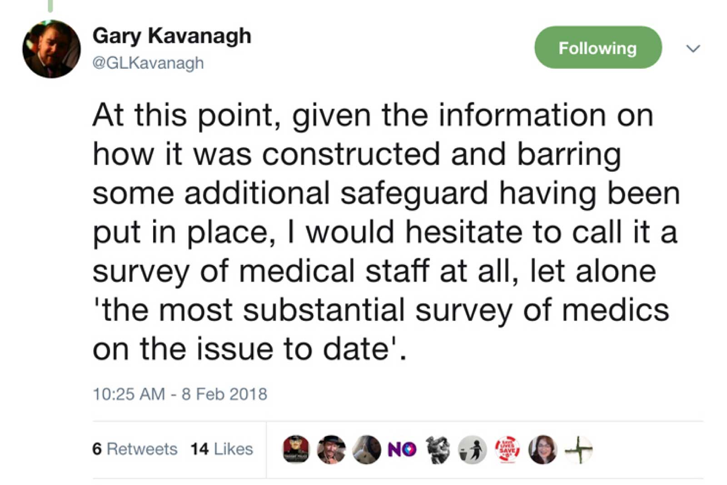The height and width of the screenshot is (485, 727).
Task: View the 6 Retweets list
Action: click(134, 449)
